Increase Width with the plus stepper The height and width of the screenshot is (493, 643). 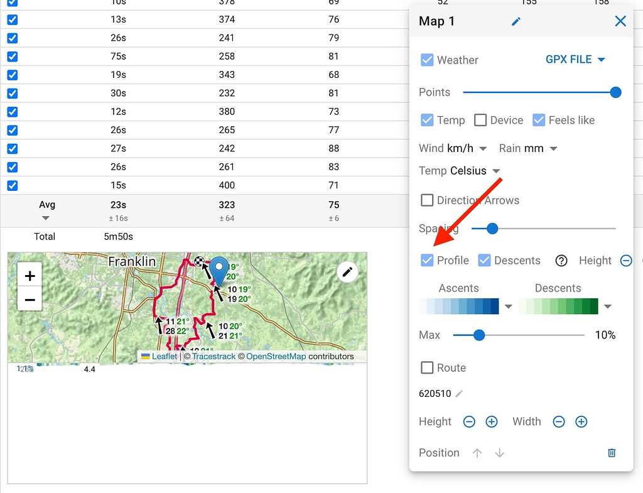point(581,421)
